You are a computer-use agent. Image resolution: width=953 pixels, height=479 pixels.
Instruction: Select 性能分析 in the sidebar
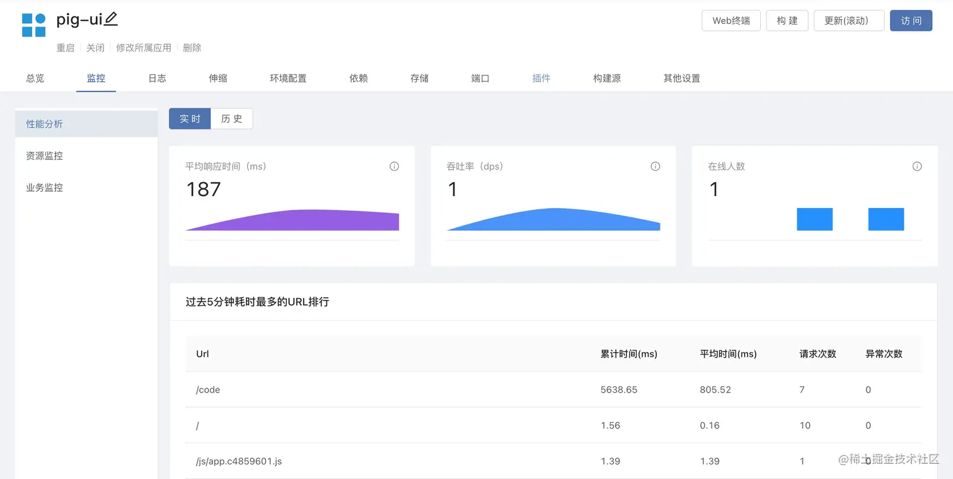[x=86, y=124]
